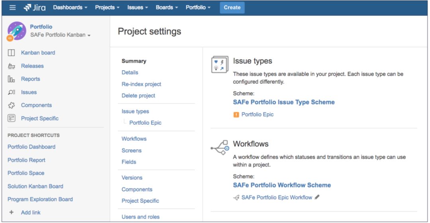The height and width of the screenshot is (223, 430).
Task: Click the Project settings page heading
Action: [x=149, y=31]
